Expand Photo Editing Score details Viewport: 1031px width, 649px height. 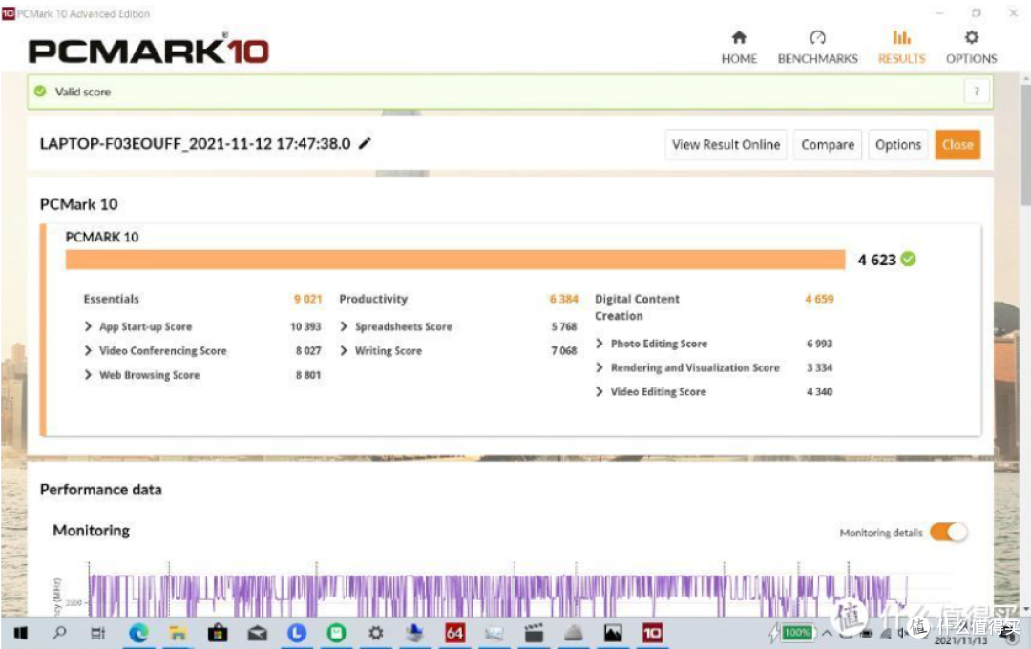[599, 344]
